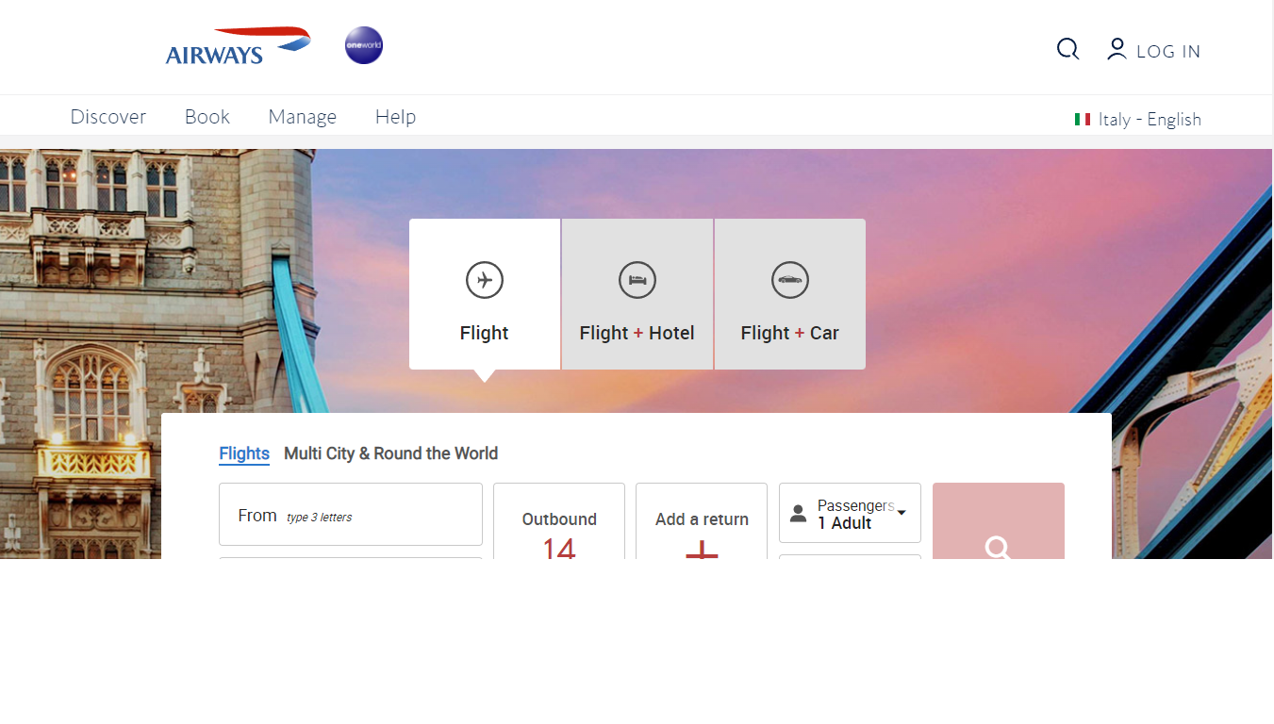This screenshot has width=1274, height=724.
Task: Open the Help menu
Action: pos(395,117)
